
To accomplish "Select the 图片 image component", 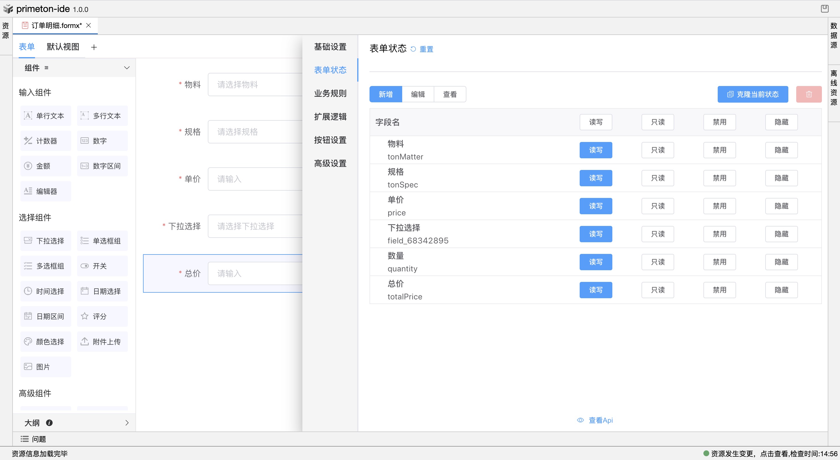I will 45,366.
